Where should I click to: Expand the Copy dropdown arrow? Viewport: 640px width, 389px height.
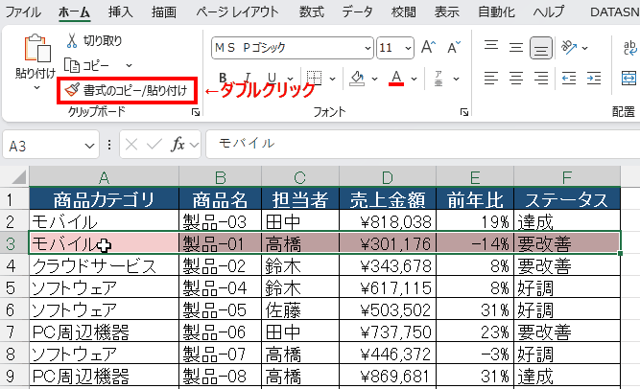[129, 65]
